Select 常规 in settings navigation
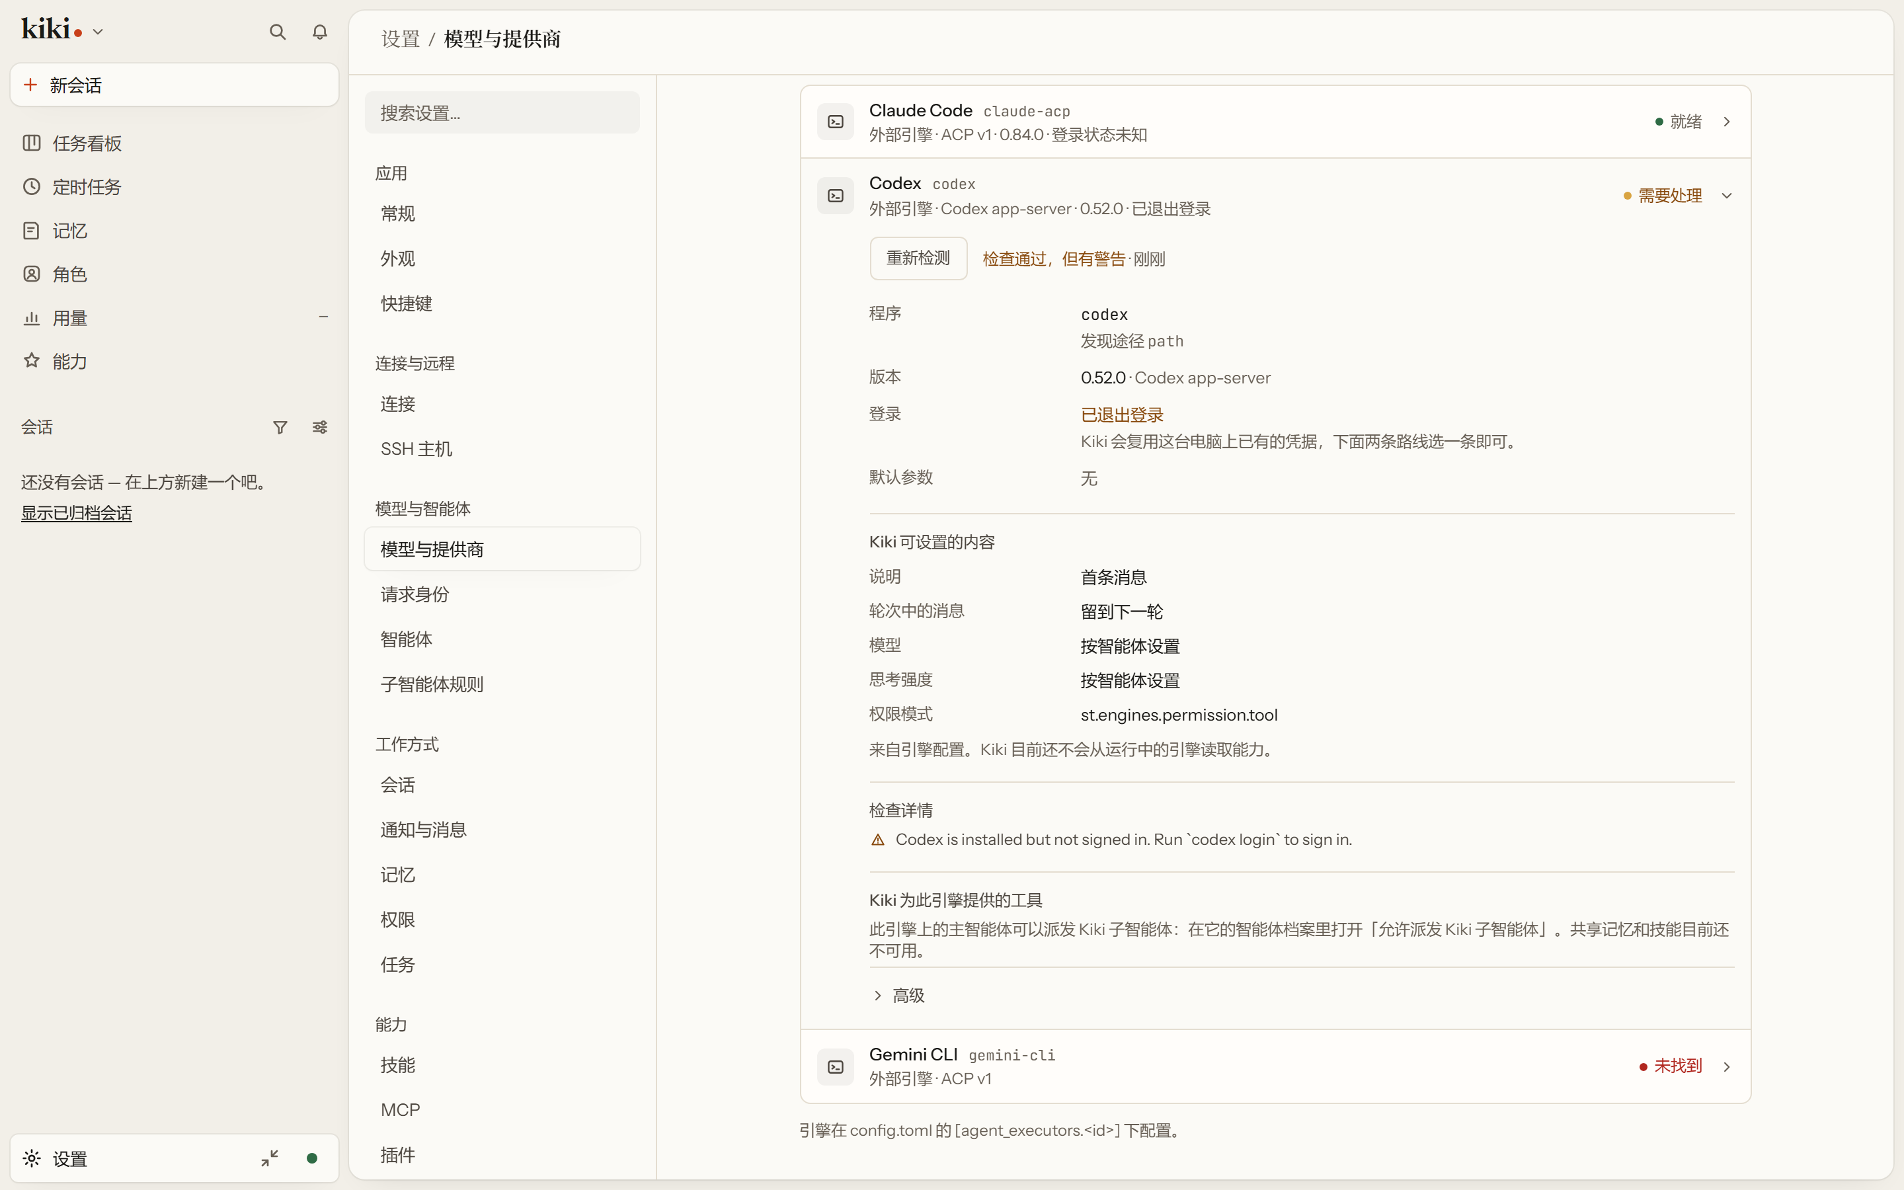The height and width of the screenshot is (1190, 1904). pyautogui.click(x=502, y=214)
